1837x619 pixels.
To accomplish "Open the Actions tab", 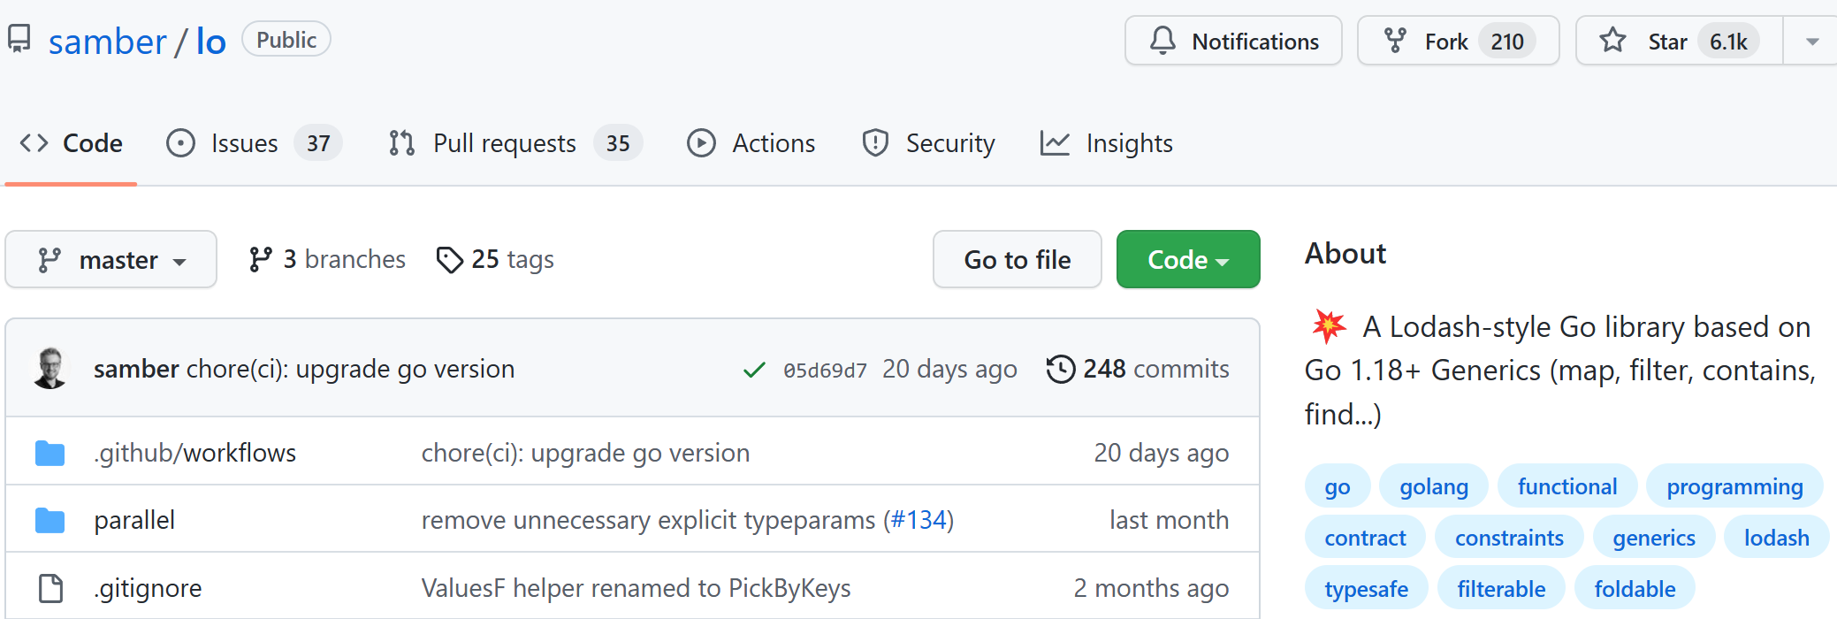I will [751, 143].
